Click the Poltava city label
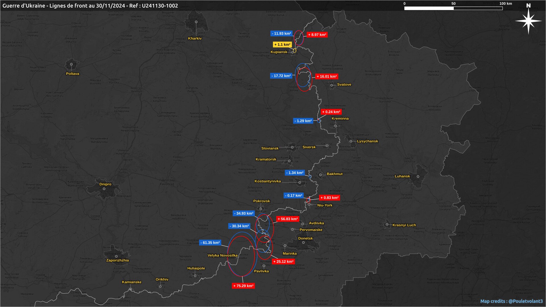This screenshot has width=546, height=307. click(x=73, y=74)
